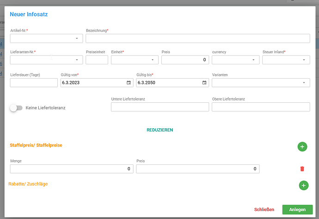Image resolution: width=319 pixels, height=219 pixels.
Task: Collapse the form with REDUZIEREN
Action: pyautogui.click(x=159, y=130)
